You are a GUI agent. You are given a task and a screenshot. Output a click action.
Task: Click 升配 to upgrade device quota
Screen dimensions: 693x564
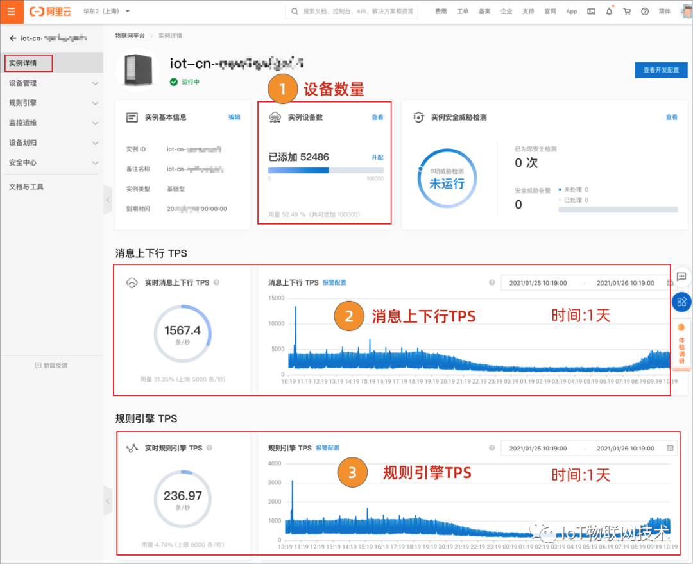377,157
